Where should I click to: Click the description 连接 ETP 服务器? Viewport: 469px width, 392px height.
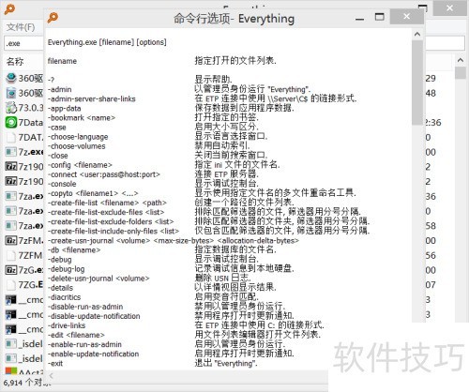tap(226, 173)
